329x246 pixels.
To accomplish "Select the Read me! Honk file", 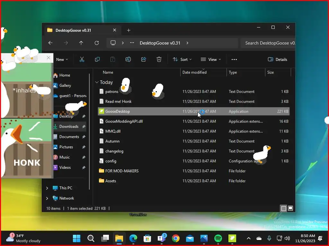I will click(x=194, y=102).
